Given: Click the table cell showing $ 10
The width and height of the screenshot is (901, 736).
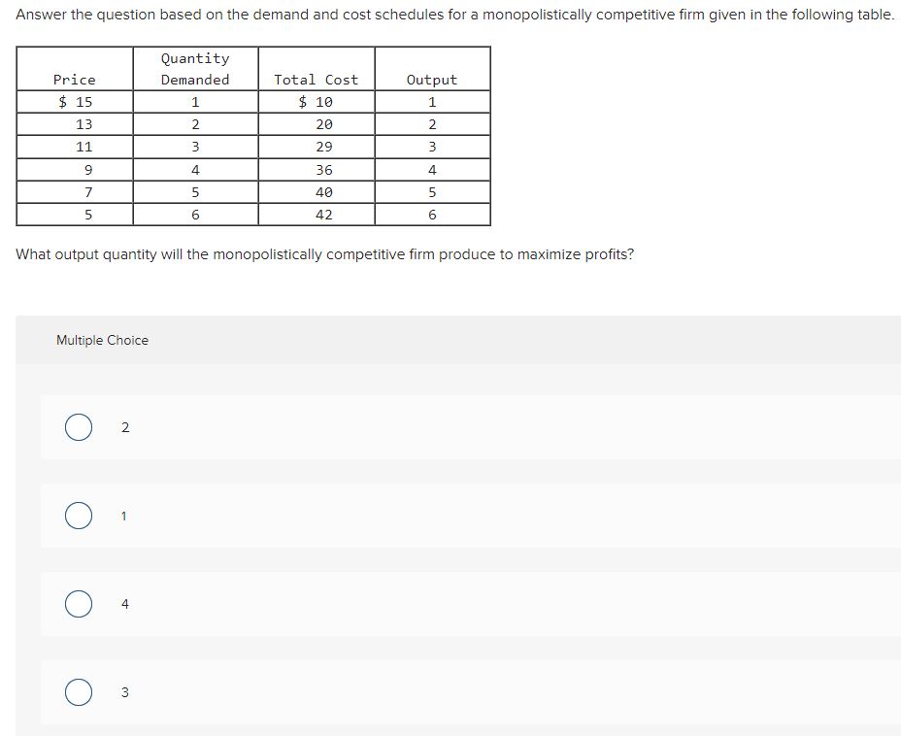Looking at the screenshot, I should point(316,101).
